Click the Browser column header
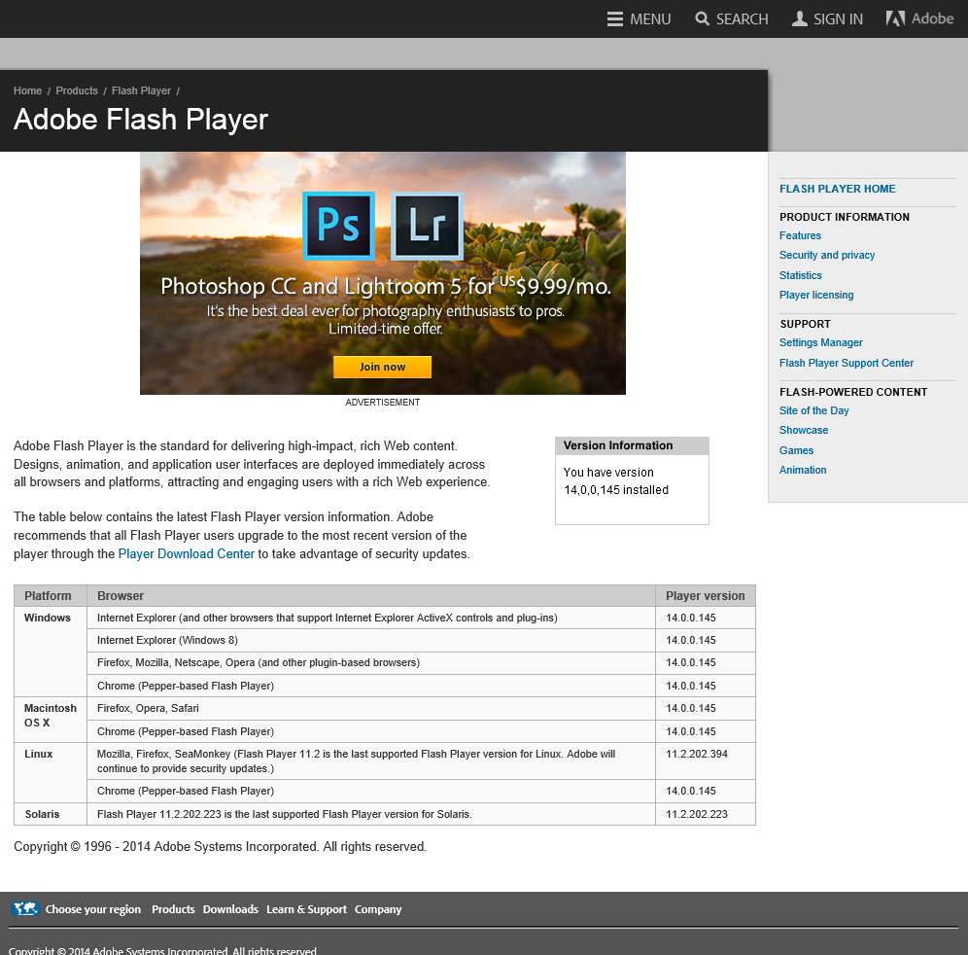 click(371, 596)
